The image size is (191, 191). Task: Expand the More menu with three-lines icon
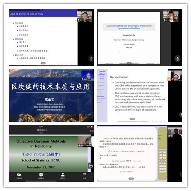coord(85,175)
